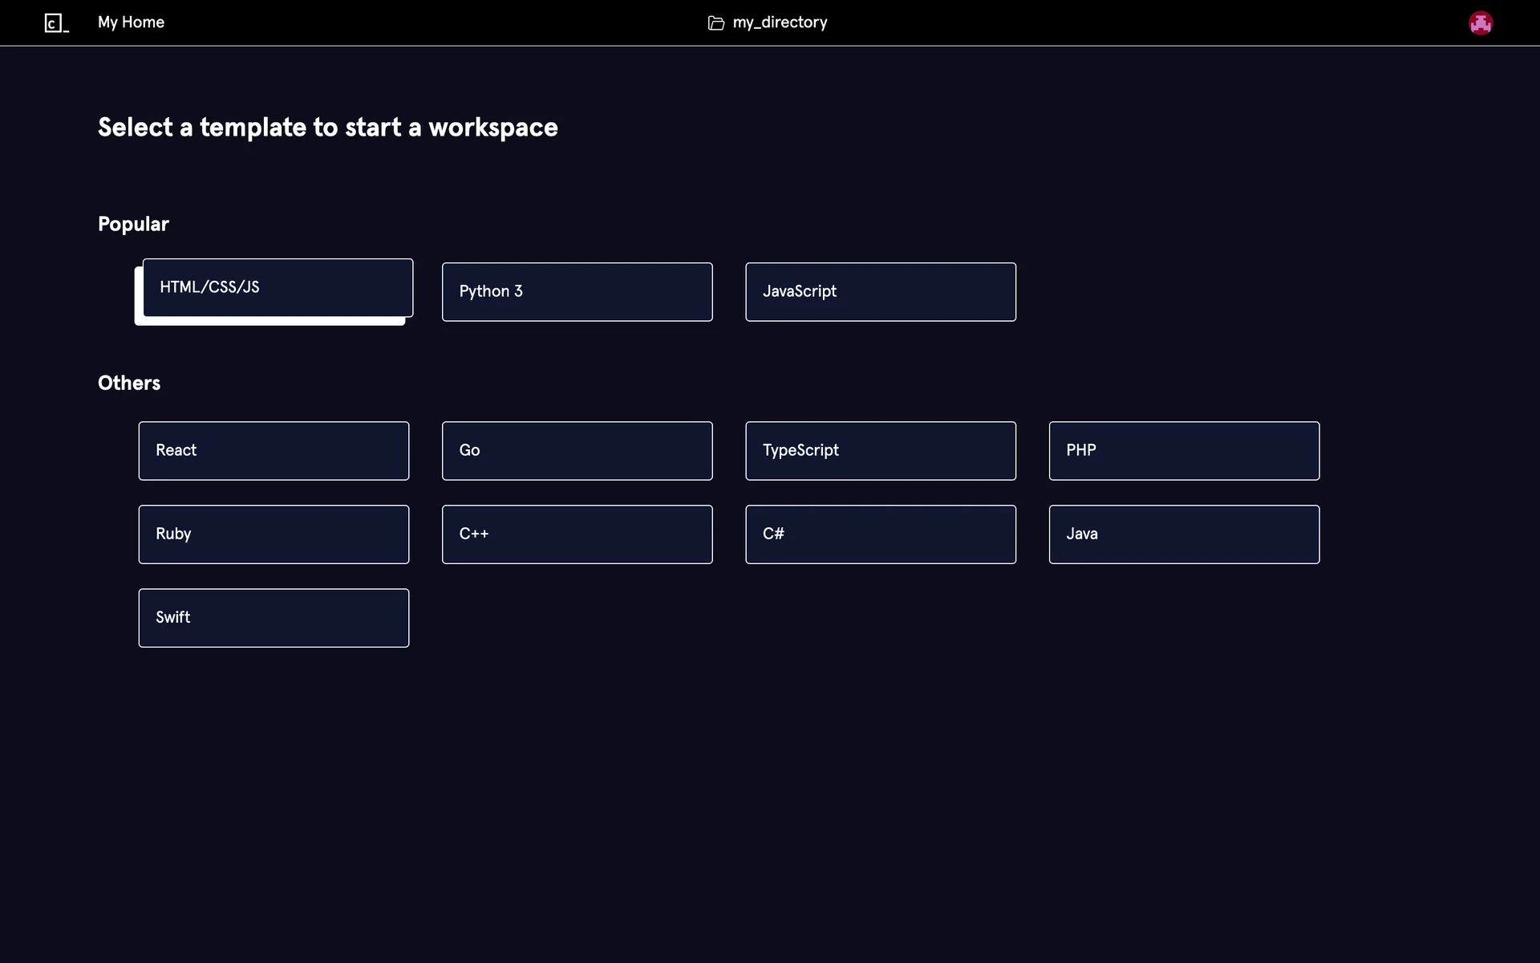Click the Others section heading
1540x963 pixels.
coord(129,383)
